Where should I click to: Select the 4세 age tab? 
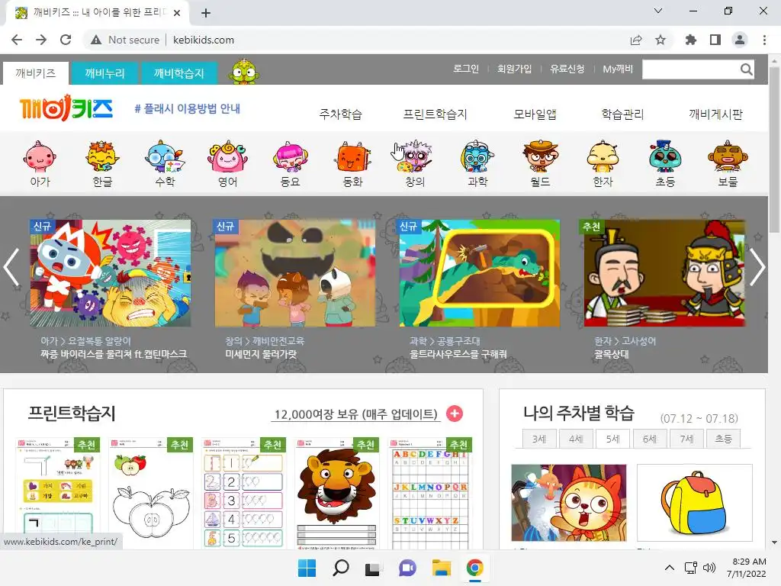click(577, 439)
